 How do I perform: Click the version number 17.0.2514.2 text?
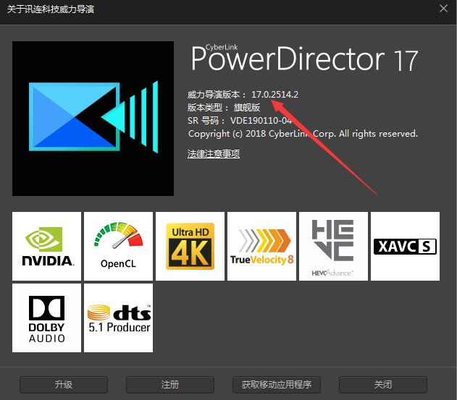274,95
